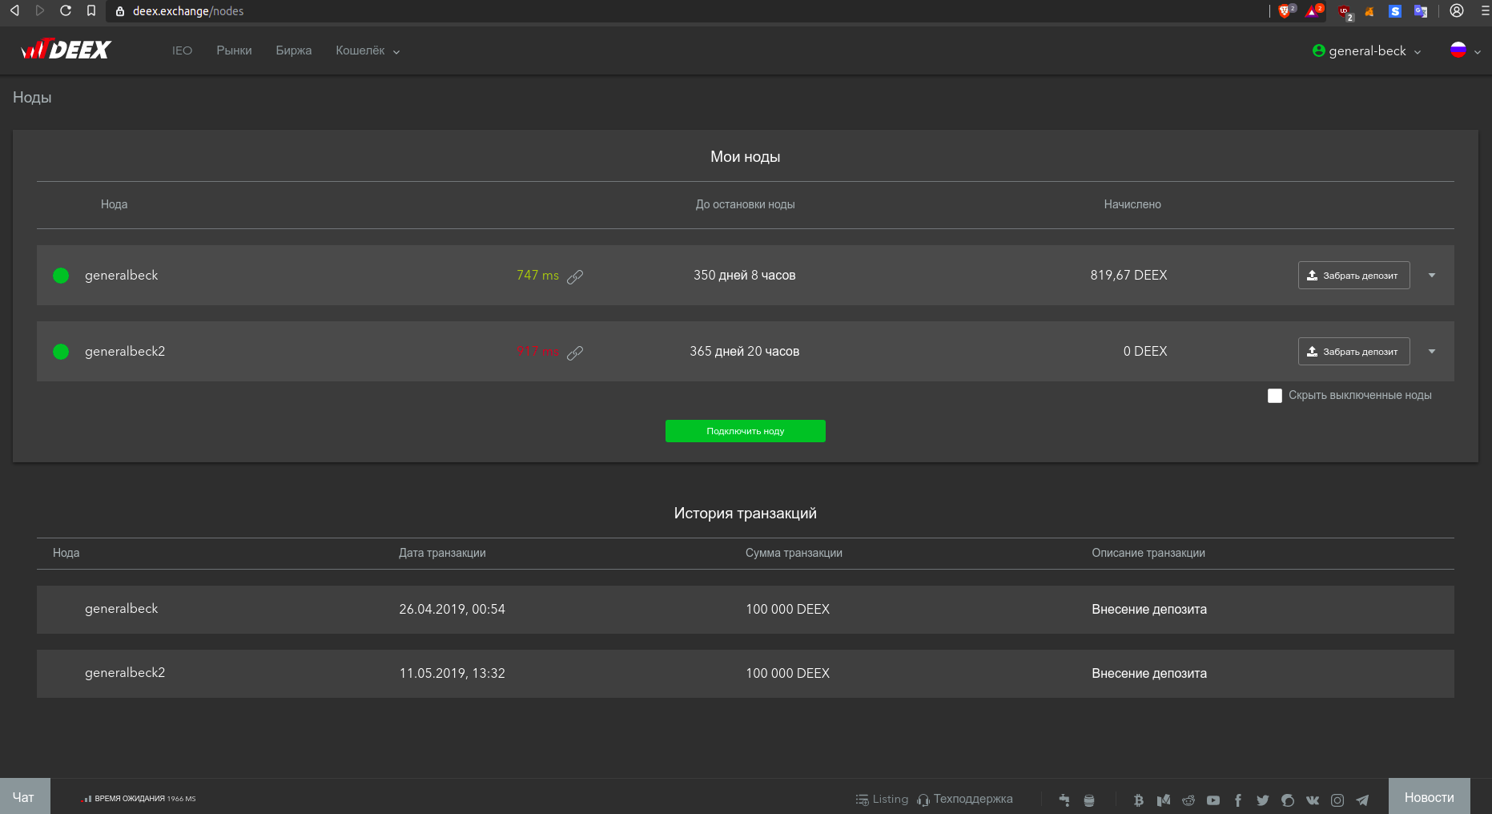Click the 11.05.2019, 13:32 transaction date
Screen dimensions: 1492x814
tap(452, 674)
